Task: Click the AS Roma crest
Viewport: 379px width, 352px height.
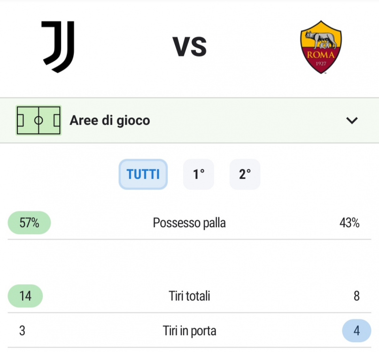Action: [x=321, y=47]
